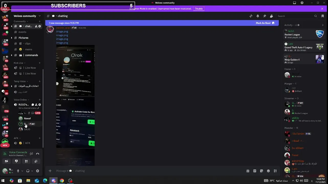The width and height of the screenshot is (328, 184).
Task: Show pinned messages with pin icon
Action: 265,16
